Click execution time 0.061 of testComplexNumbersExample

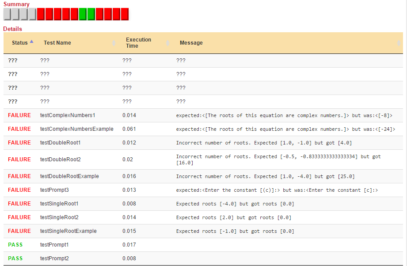coord(129,129)
